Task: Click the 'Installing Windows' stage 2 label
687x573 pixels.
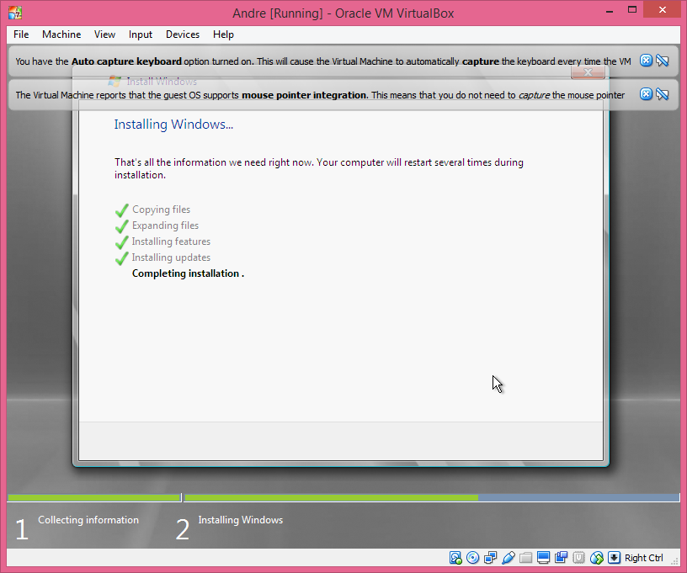Action: [x=241, y=520]
